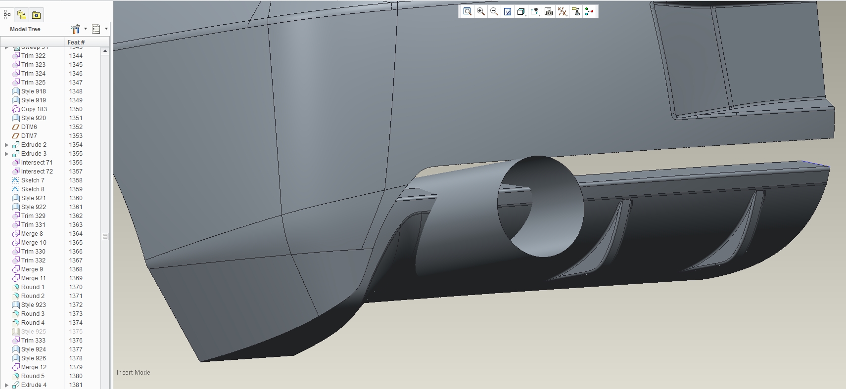The height and width of the screenshot is (389, 846).
Task: Select Style 921 in model tree
Action: click(34, 198)
